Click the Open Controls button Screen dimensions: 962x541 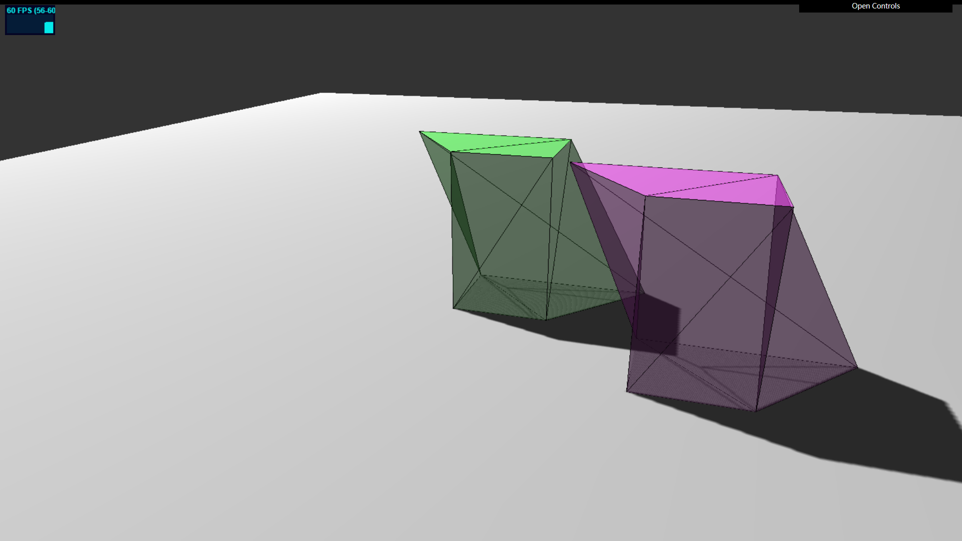coord(875,6)
